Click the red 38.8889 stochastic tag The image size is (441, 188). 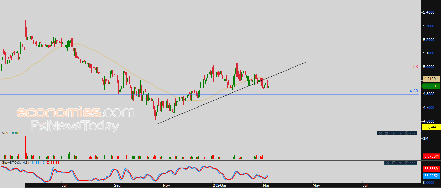[431, 169]
